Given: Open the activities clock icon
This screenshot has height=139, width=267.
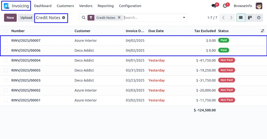Looking at the screenshot, I should click(225, 6).
